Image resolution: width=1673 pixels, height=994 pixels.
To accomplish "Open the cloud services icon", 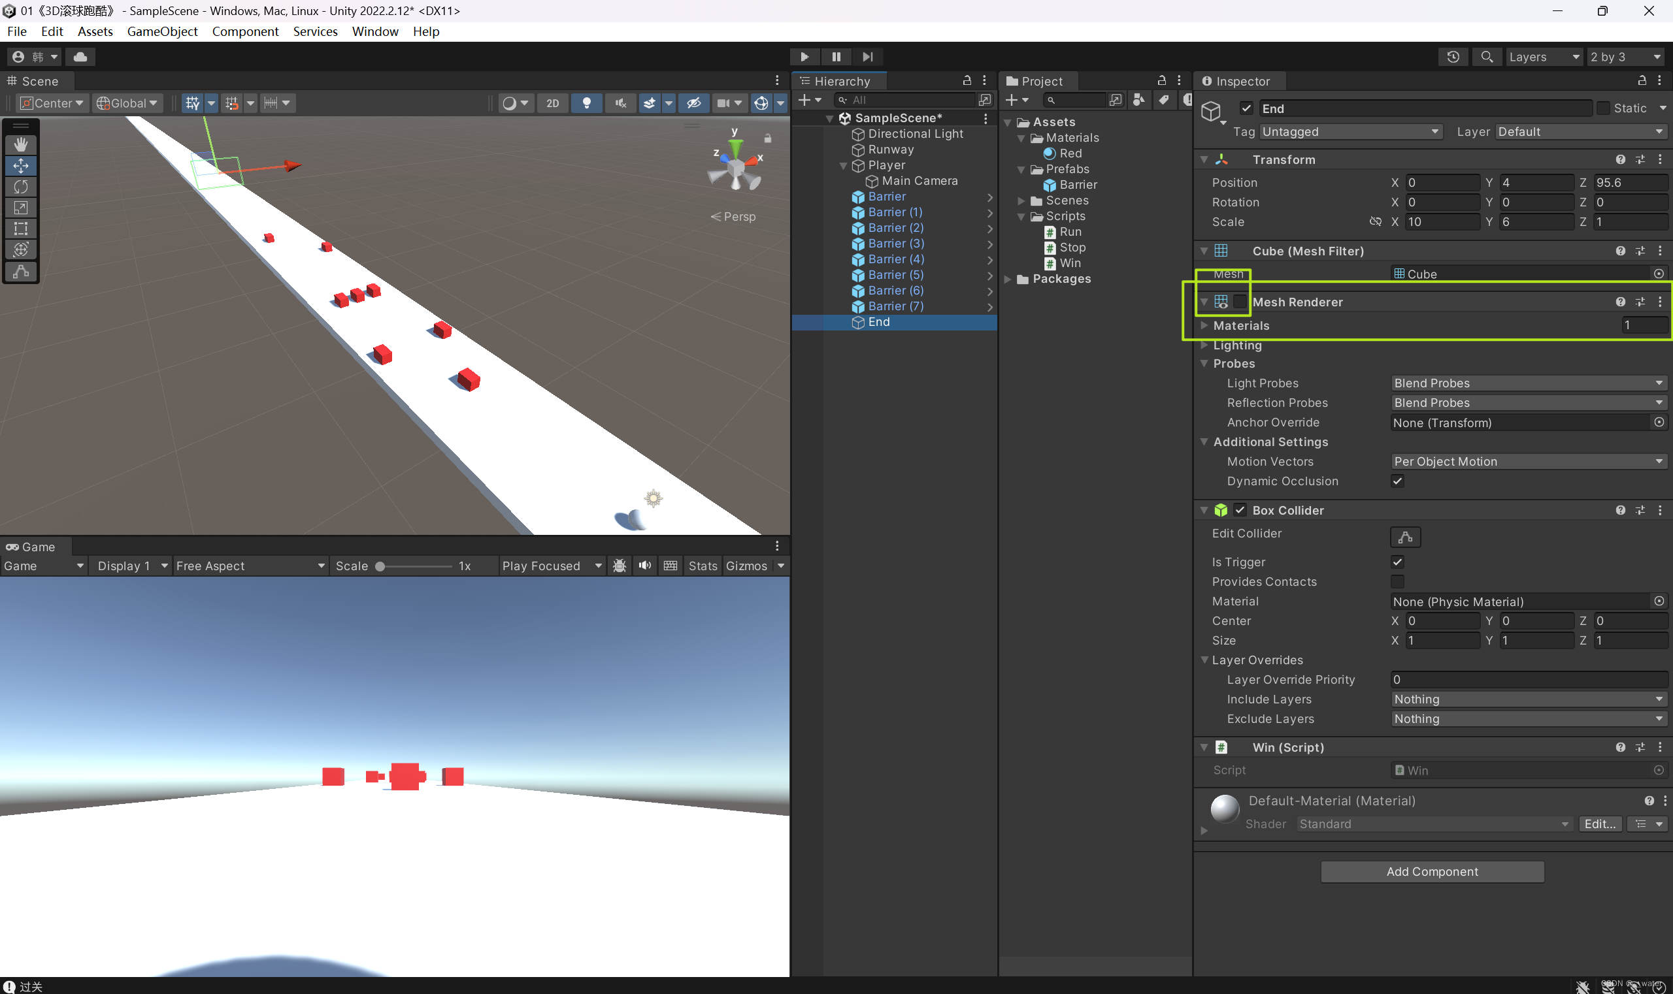I will [80, 57].
